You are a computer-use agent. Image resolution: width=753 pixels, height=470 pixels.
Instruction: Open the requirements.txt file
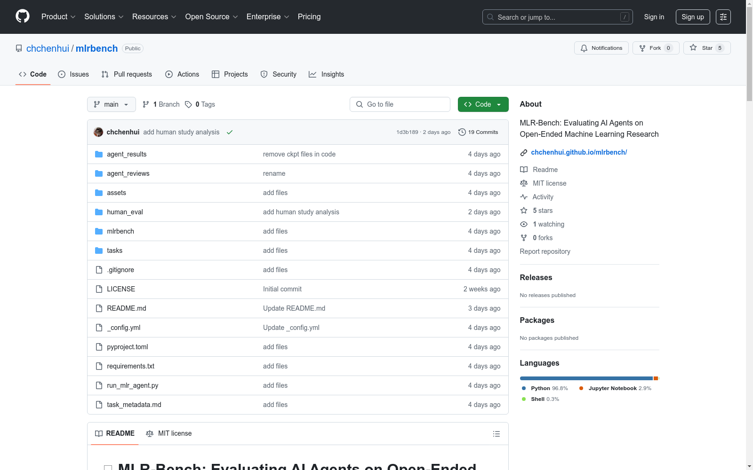(x=130, y=366)
